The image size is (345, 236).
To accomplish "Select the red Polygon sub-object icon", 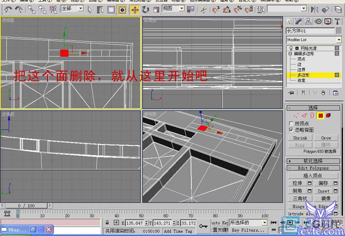I will pyautogui.click(x=320, y=115).
